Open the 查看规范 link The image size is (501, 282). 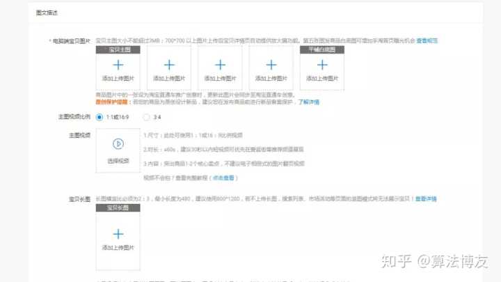pos(427,41)
